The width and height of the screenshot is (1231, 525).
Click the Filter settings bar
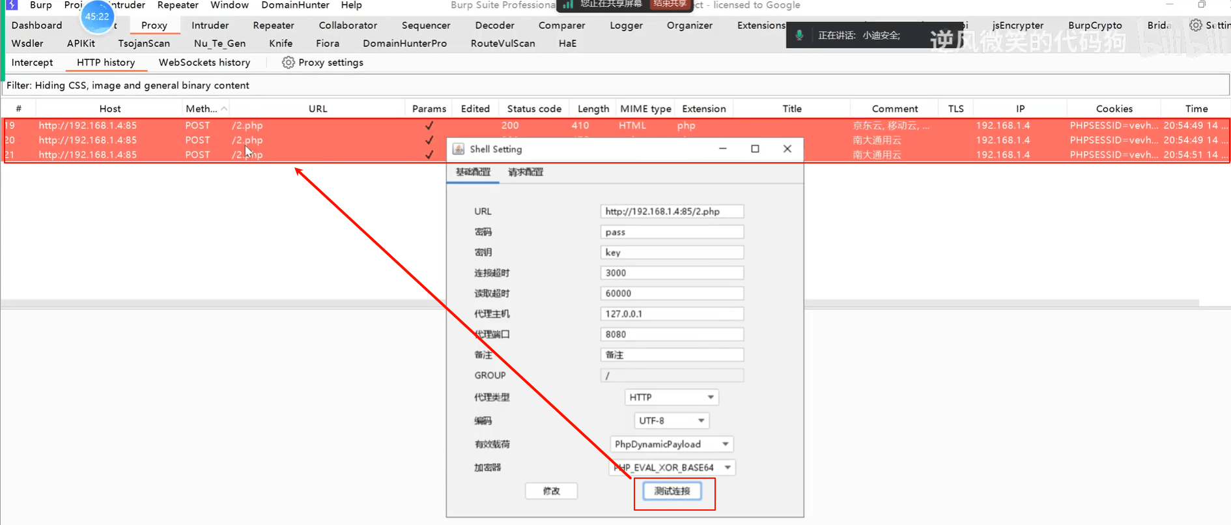point(615,85)
